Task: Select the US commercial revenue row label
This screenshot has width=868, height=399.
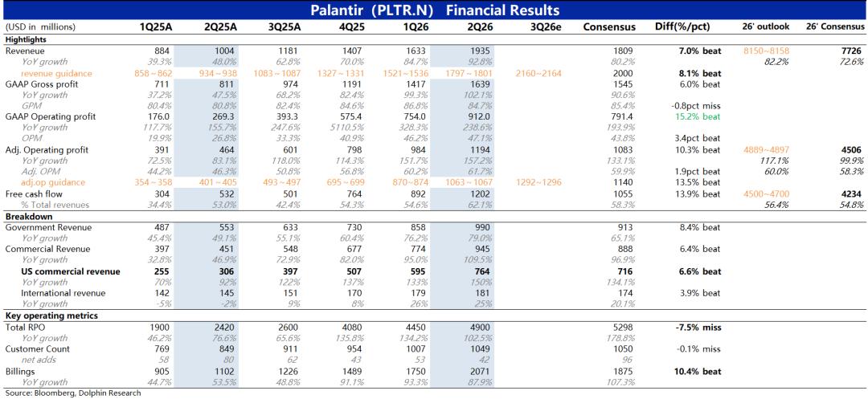Action: (70, 271)
